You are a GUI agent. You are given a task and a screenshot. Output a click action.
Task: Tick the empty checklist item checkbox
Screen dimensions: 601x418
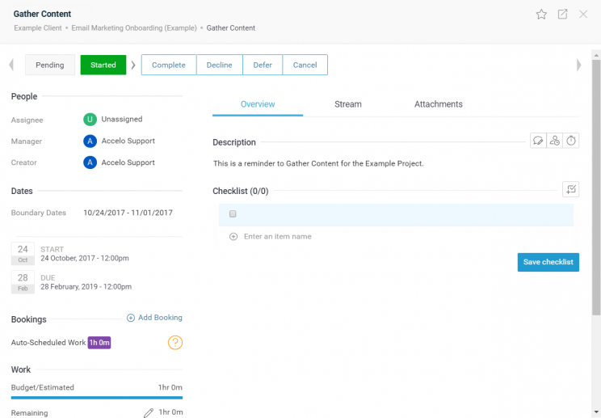tap(233, 214)
